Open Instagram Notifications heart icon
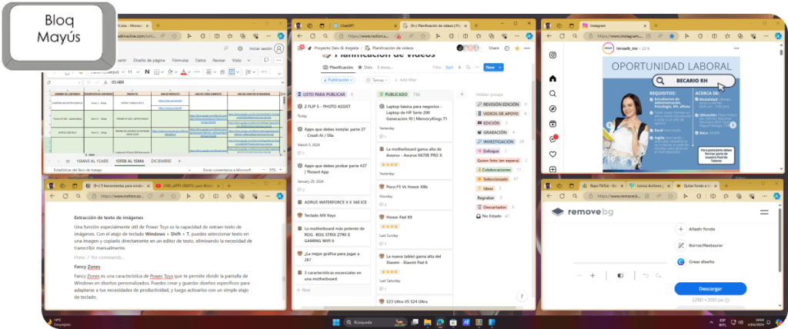 point(553,155)
